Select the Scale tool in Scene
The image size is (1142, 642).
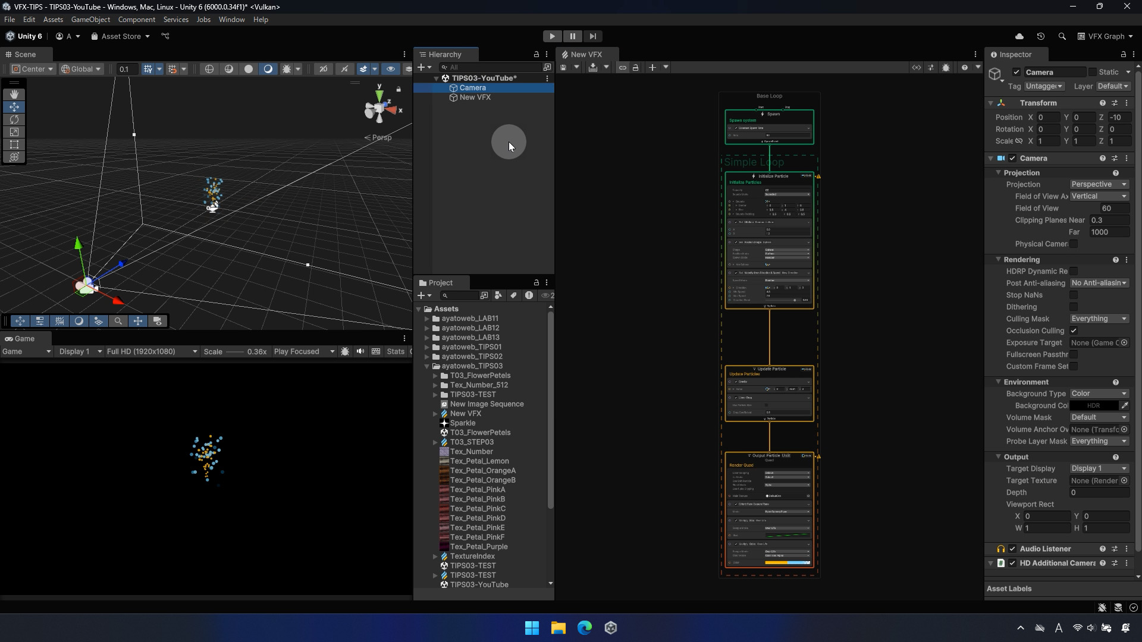[14, 132]
